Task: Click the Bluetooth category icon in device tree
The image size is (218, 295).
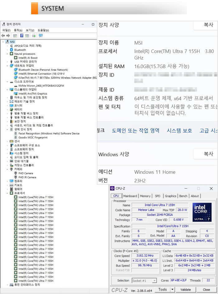Action: tap(11, 50)
